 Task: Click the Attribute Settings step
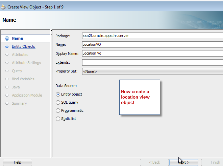[x=26, y=63]
